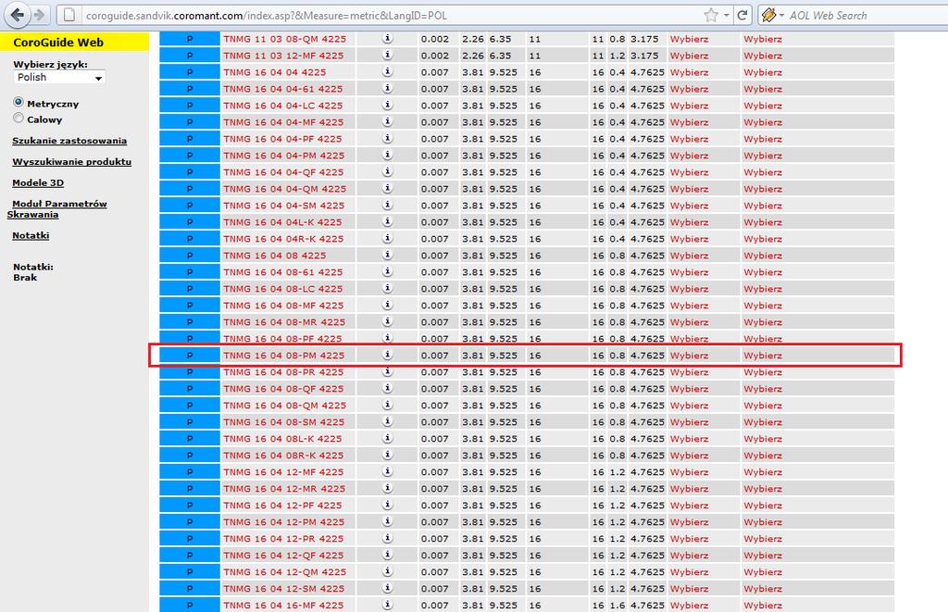Bookmark this page with the star icon
This screenshot has height=612, width=948.
coord(711,15)
